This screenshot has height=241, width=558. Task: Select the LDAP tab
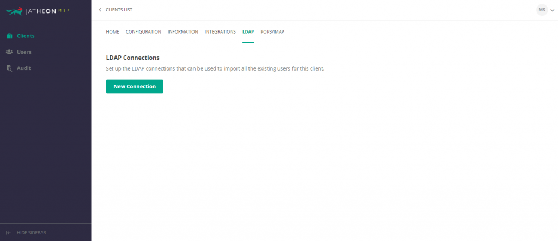pyautogui.click(x=248, y=32)
